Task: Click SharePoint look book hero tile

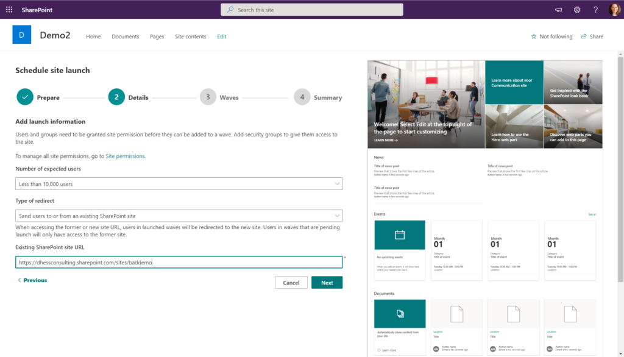Action: coord(573,82)
